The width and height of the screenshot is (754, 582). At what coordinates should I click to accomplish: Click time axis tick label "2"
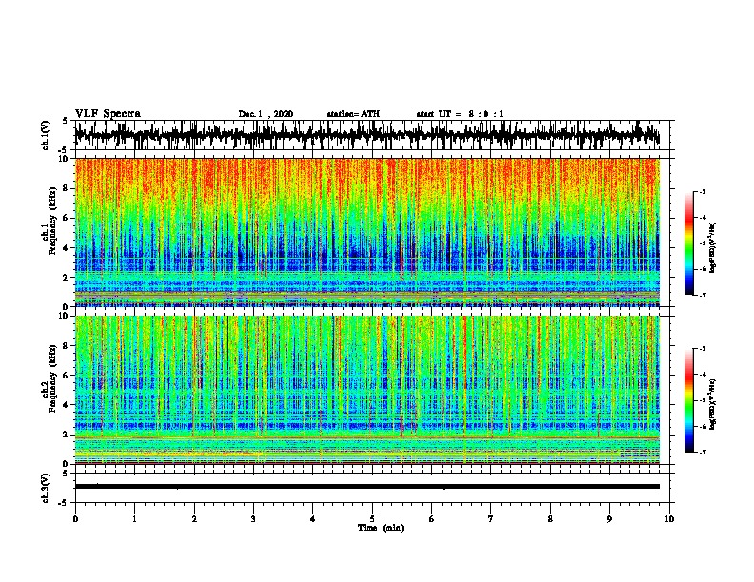(194, 519)
